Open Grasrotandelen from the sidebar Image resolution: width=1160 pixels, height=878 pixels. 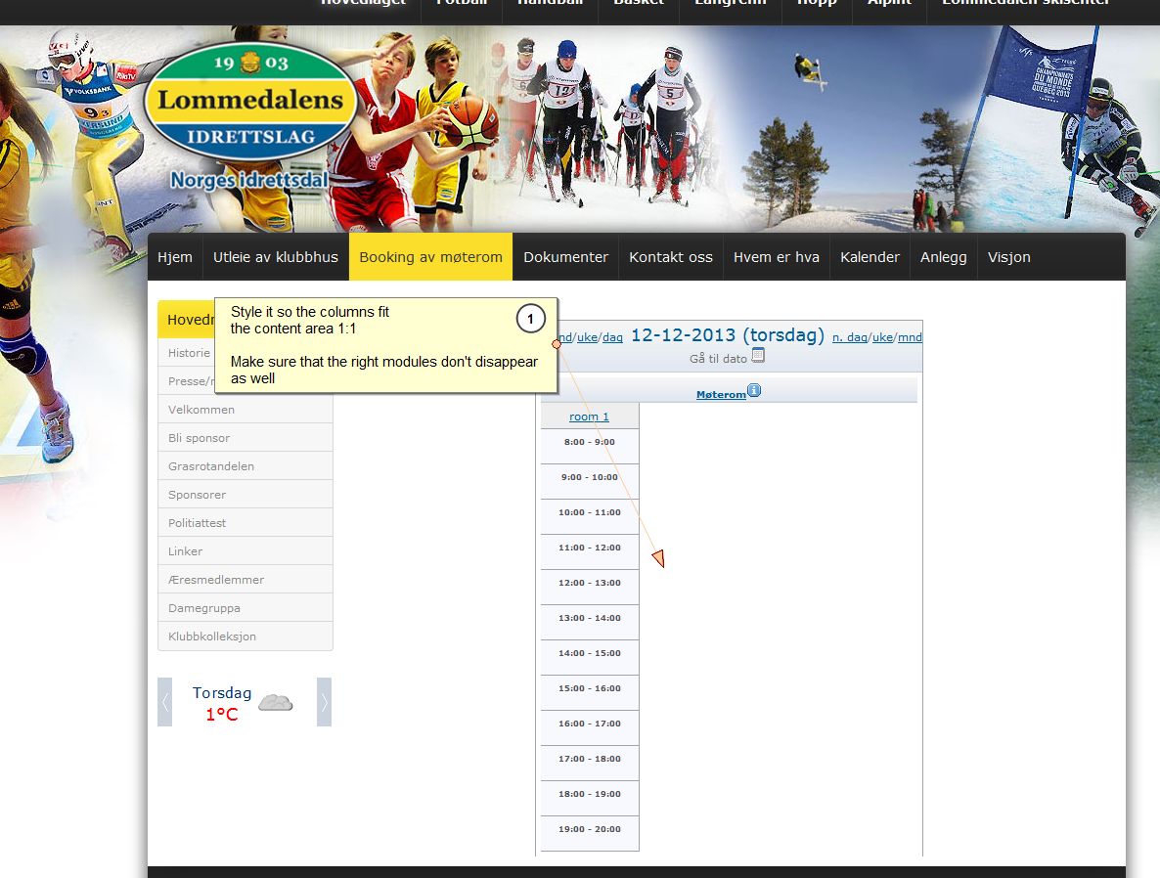click(x=245, y=466)
